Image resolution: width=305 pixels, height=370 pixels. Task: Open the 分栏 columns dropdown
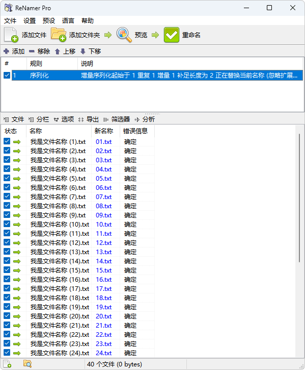(39, 119)
